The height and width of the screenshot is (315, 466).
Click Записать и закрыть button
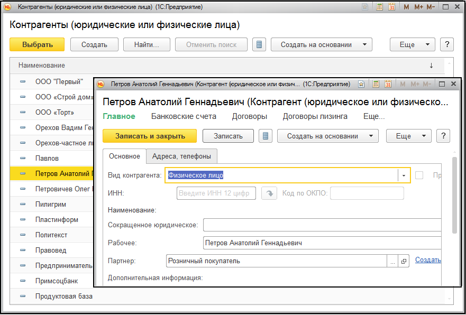coord(150,136)
